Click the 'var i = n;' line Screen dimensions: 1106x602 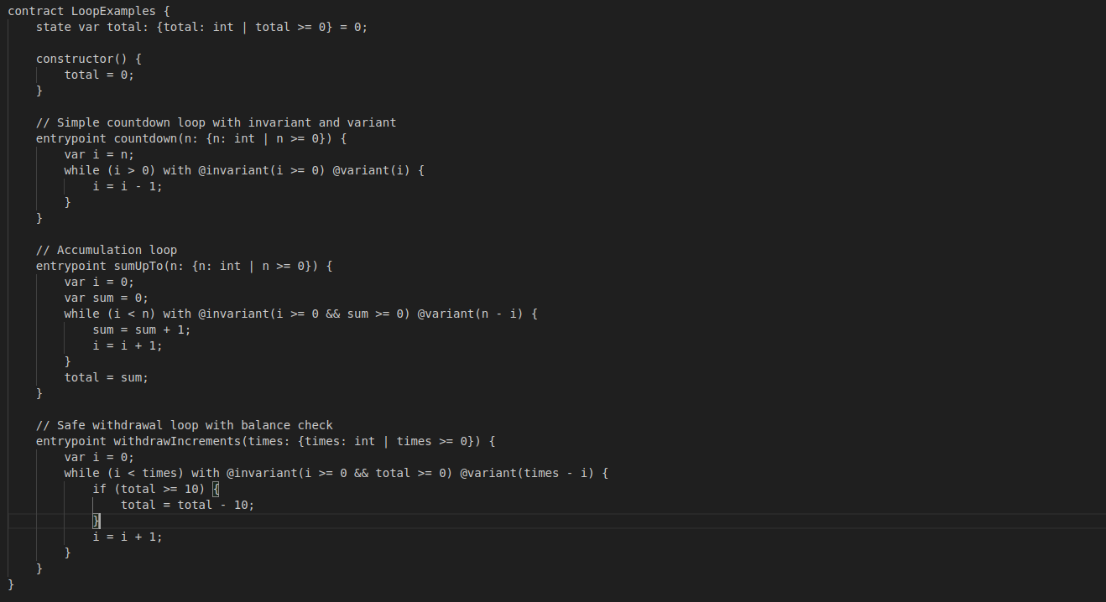(x=99, y=154)
